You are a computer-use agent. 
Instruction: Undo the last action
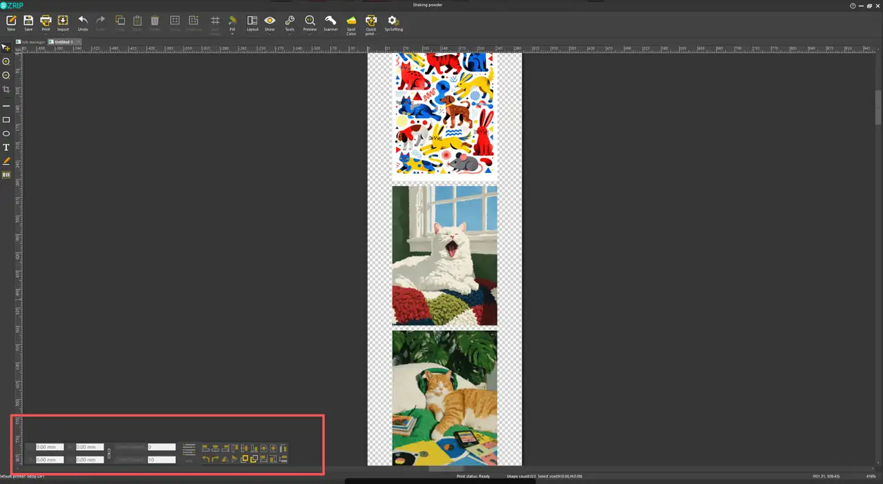83,23
